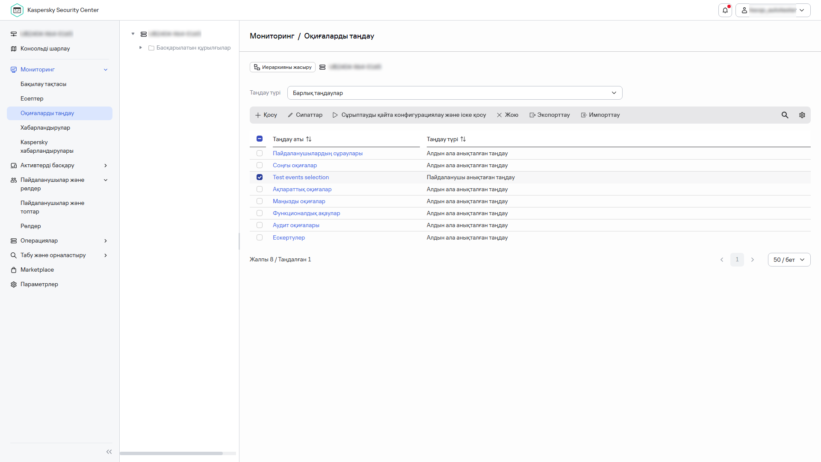Check the Ескертулер row checkbox
Image resolution: width=821 pixels, height=462 pixels.
pos(260,237)
